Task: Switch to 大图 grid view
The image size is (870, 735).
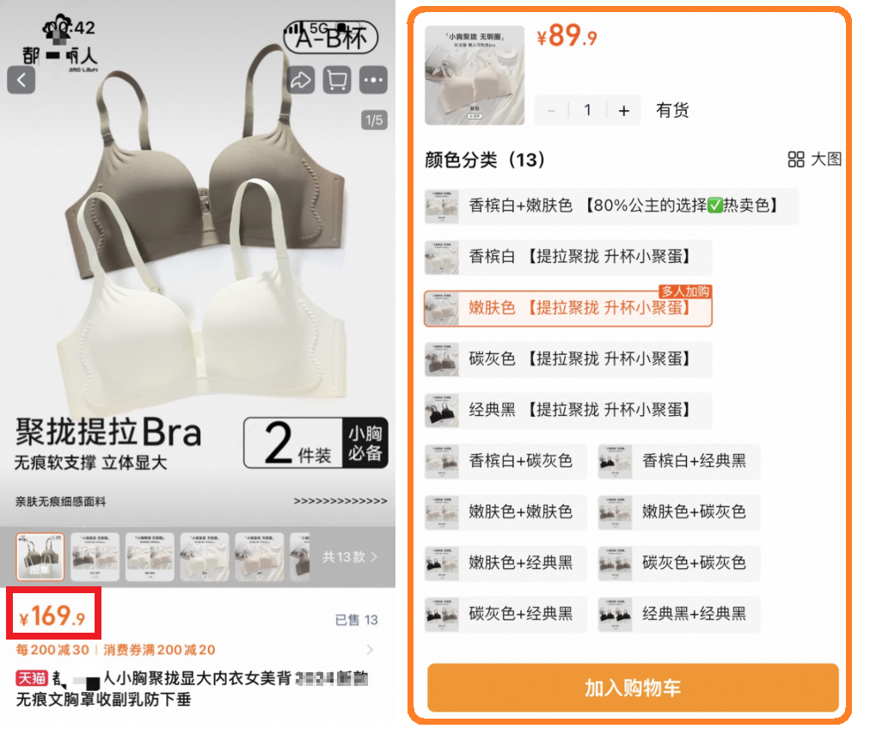Action: (x=814, y=160)
